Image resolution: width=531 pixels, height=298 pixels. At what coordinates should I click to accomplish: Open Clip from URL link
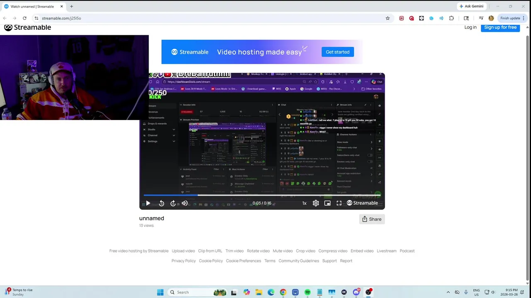click(210, 251)
